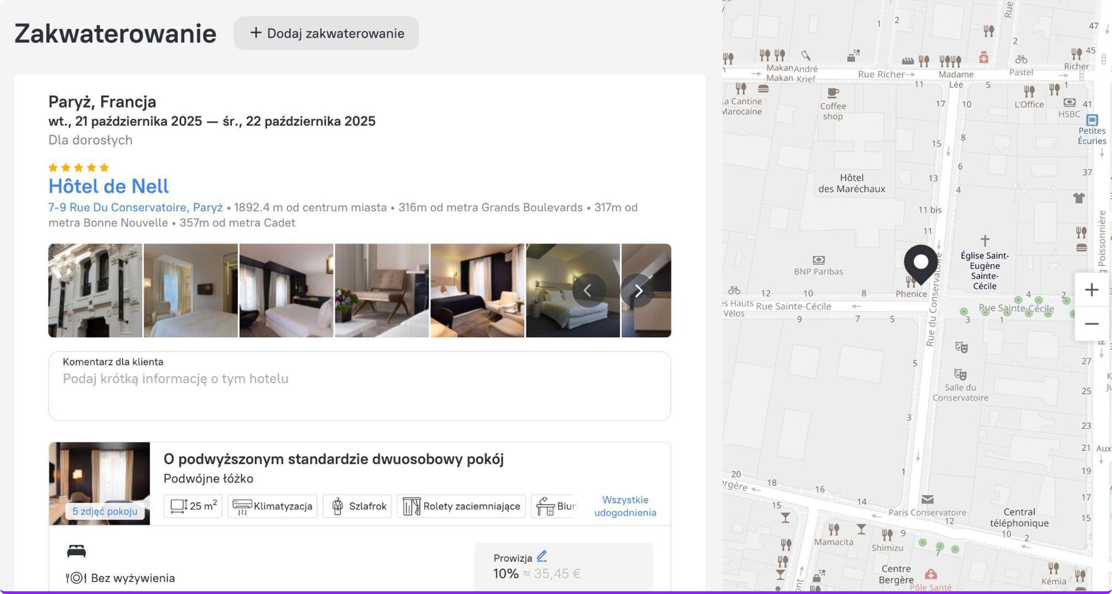This screenshot has width=1112, height=594.
Task: Click the Bez wyżywienia meal icon
Action: [76, 578]
